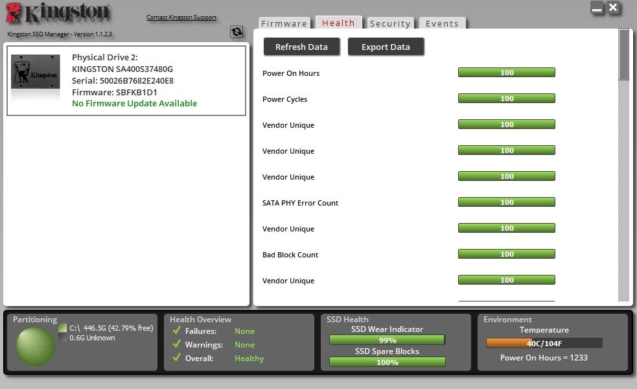Click the KINGSTON SA400S37480G model text
Image resolution: width=637 pixels, height=389 pixels.
click(122, 69)
